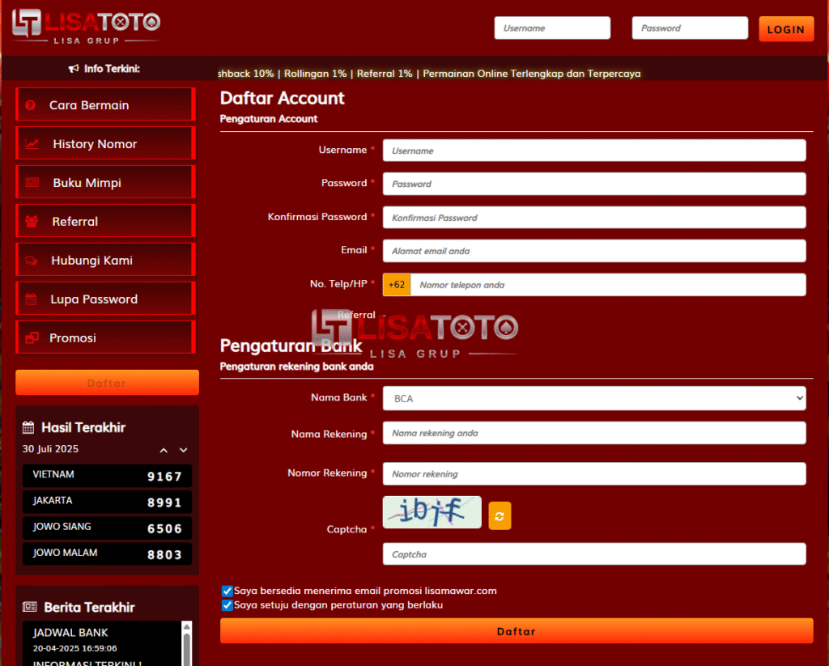Open the Cara Bermain menu item
The width and height of the screenshot is (829, 666).
coord(106,104)
